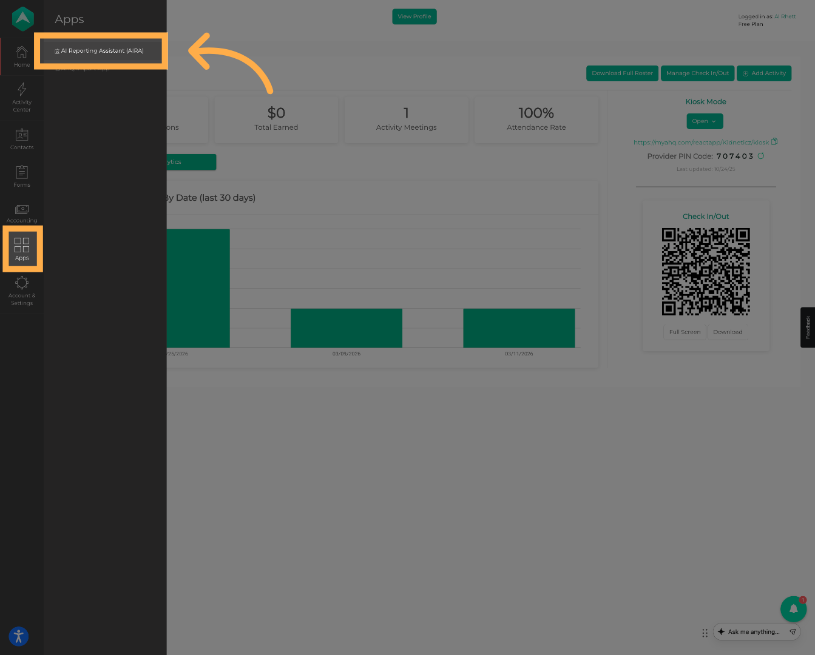
Task: Go to Contacts in sidebar
Action: pos(22,139)
